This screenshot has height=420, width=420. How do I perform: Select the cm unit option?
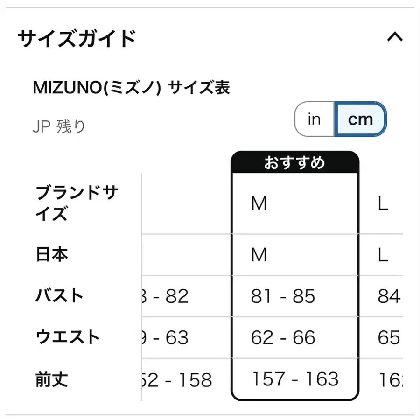(360, 119)
